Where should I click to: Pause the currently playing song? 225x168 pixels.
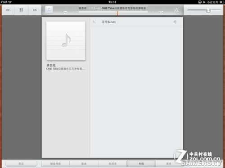(21, 10)
